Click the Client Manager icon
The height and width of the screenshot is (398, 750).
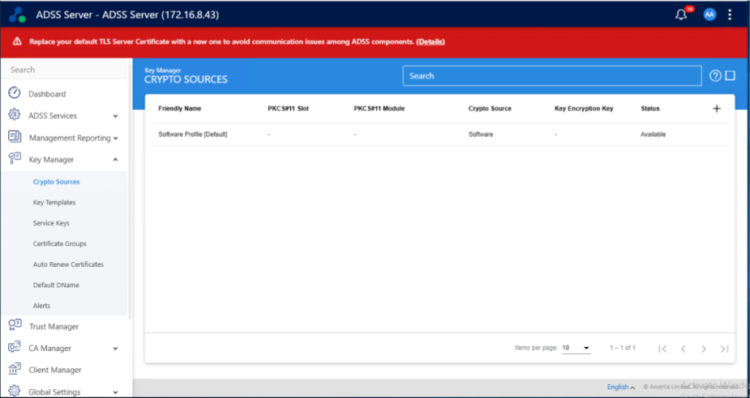[15, 370]
